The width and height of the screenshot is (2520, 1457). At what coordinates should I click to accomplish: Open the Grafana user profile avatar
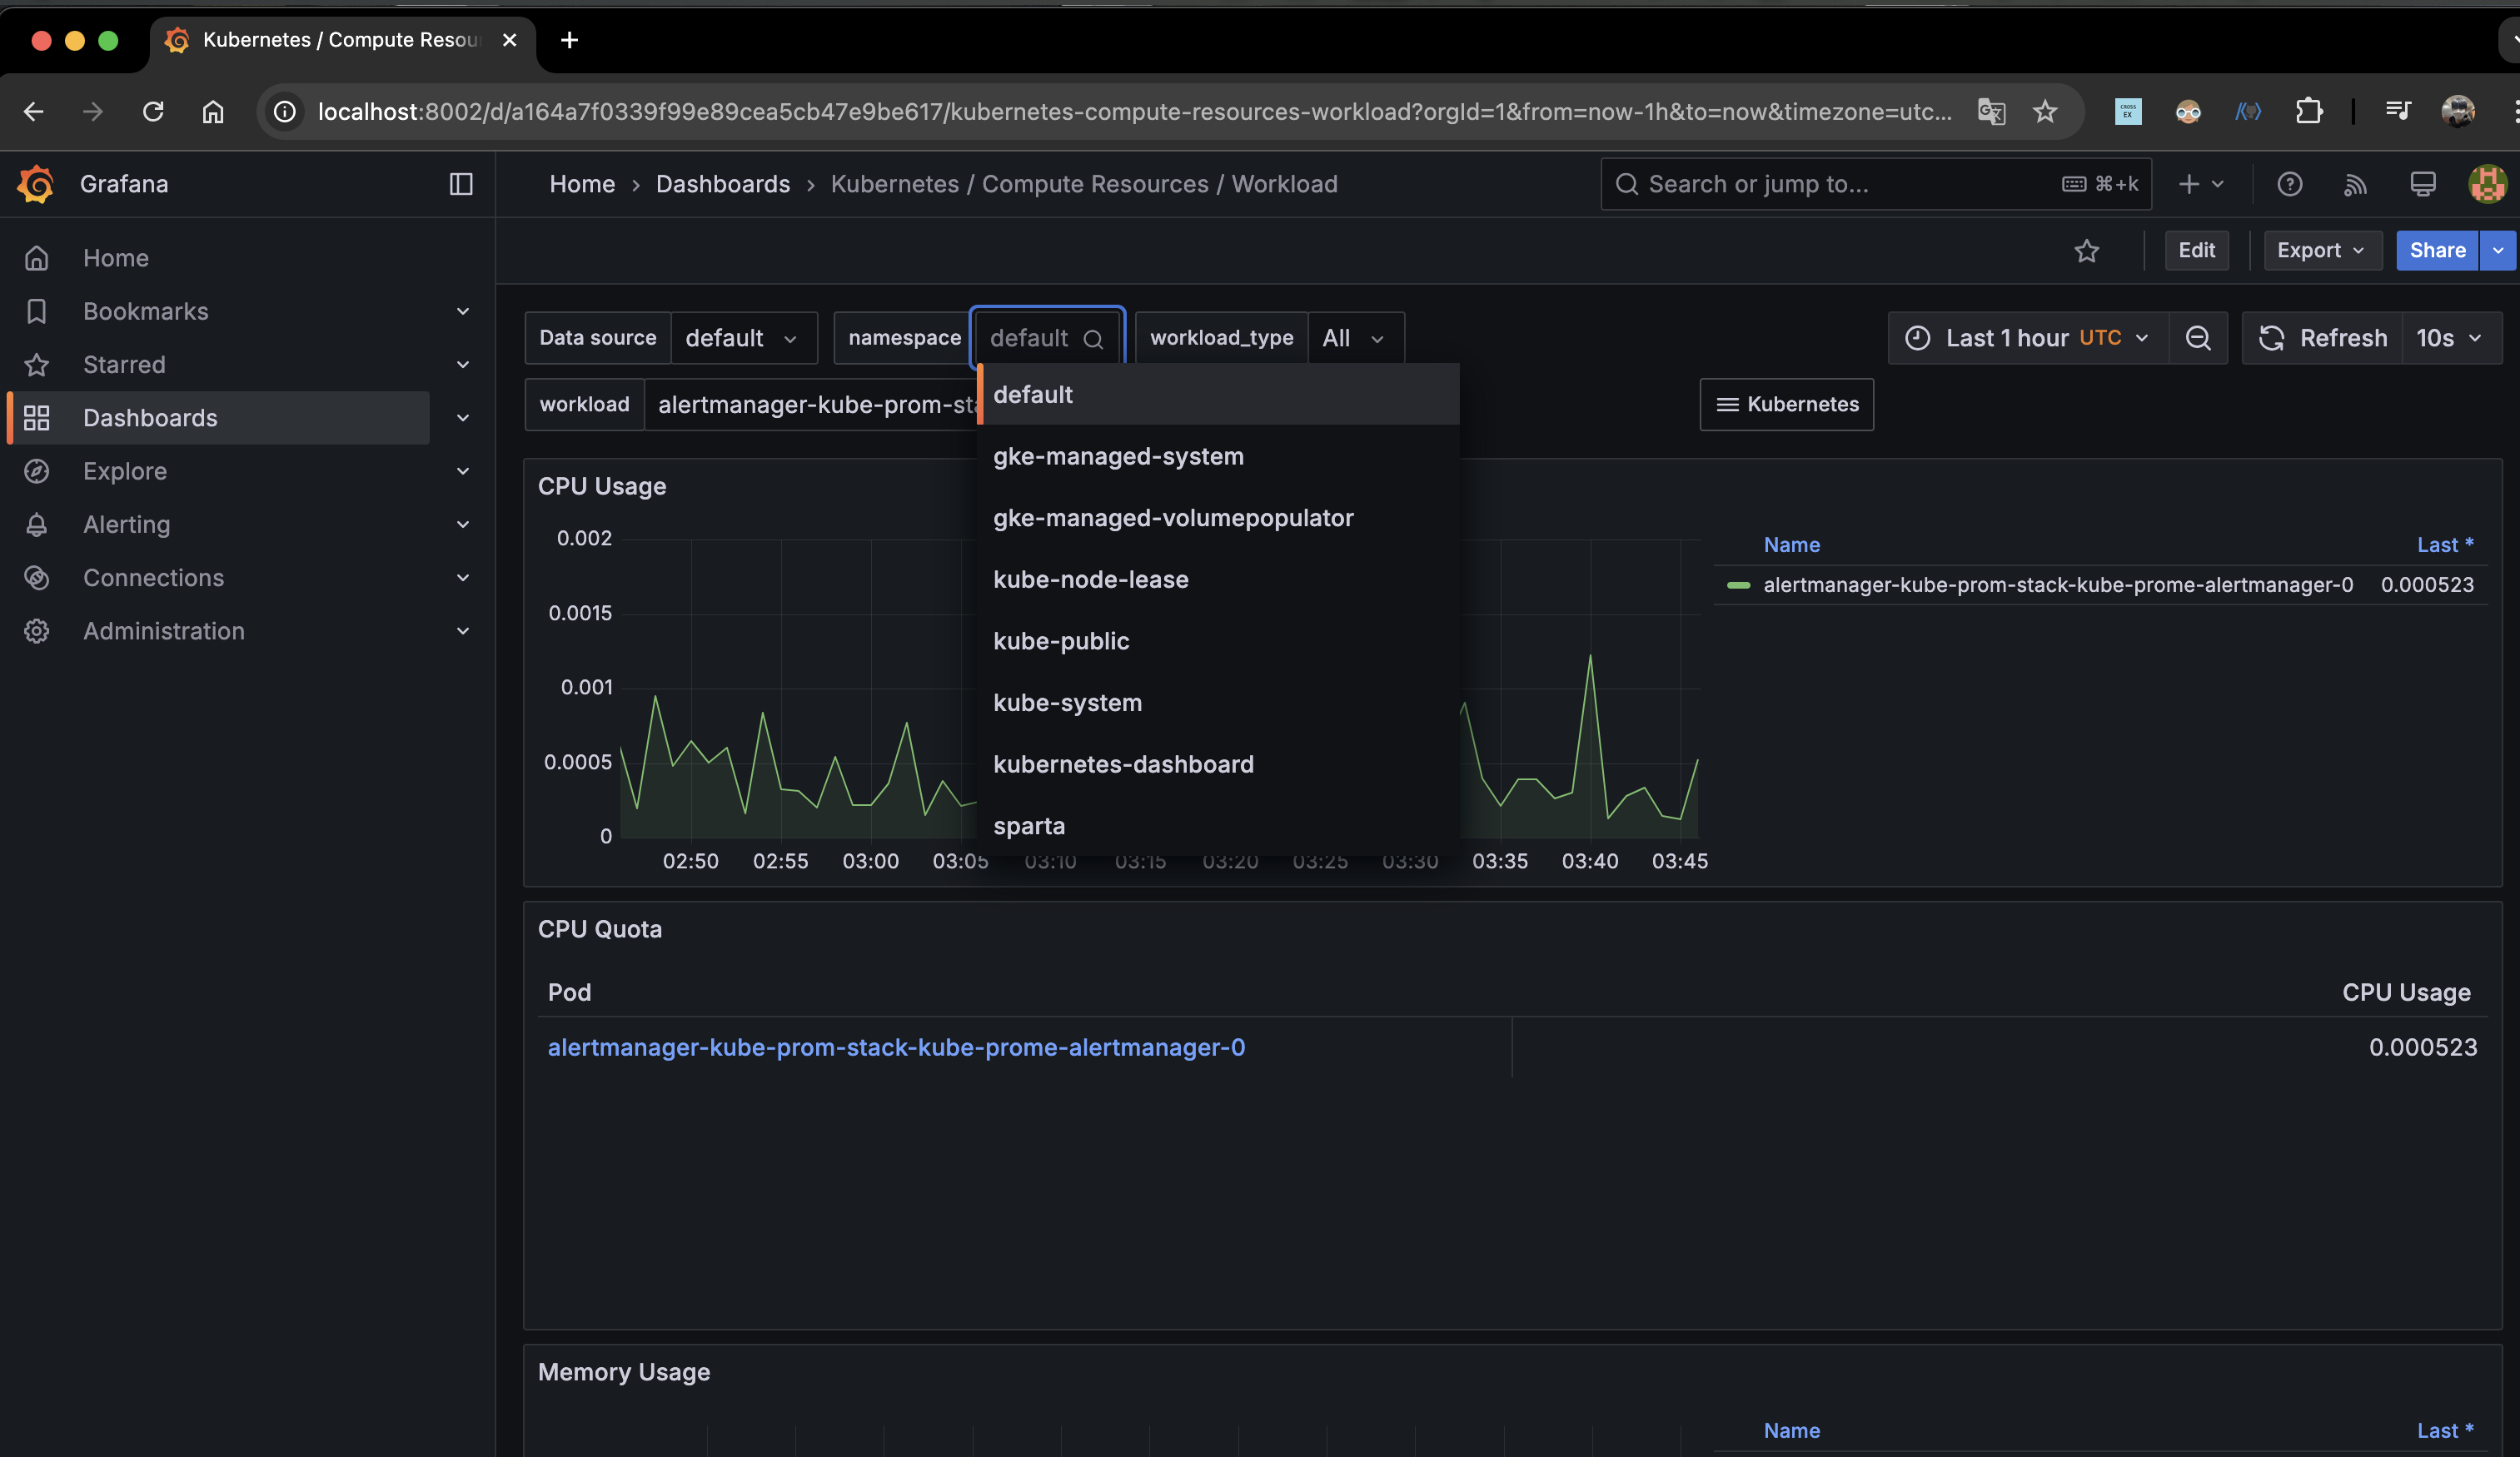(x=2487, y=184)
